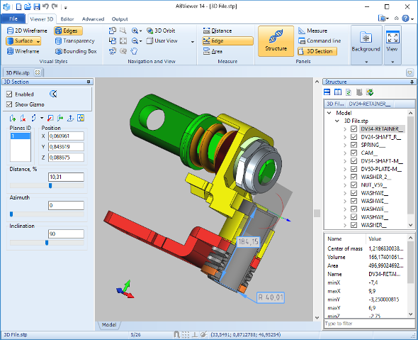Collapse the 3D File.stp tree node

337,121
